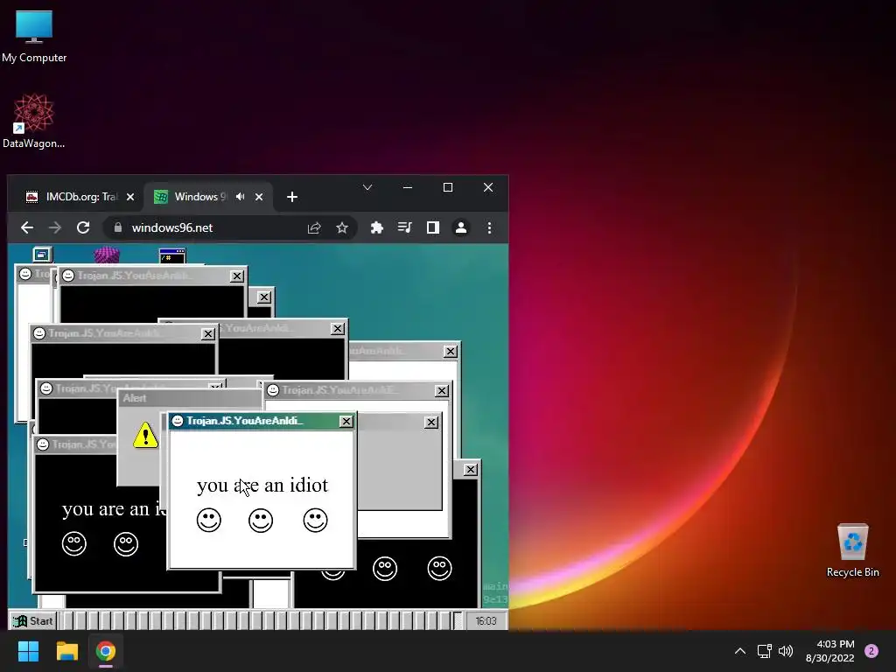
Task: Open My Computer desktop icon
Action: point(34,36)
